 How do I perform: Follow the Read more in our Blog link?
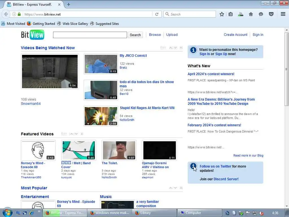[248, 156]
